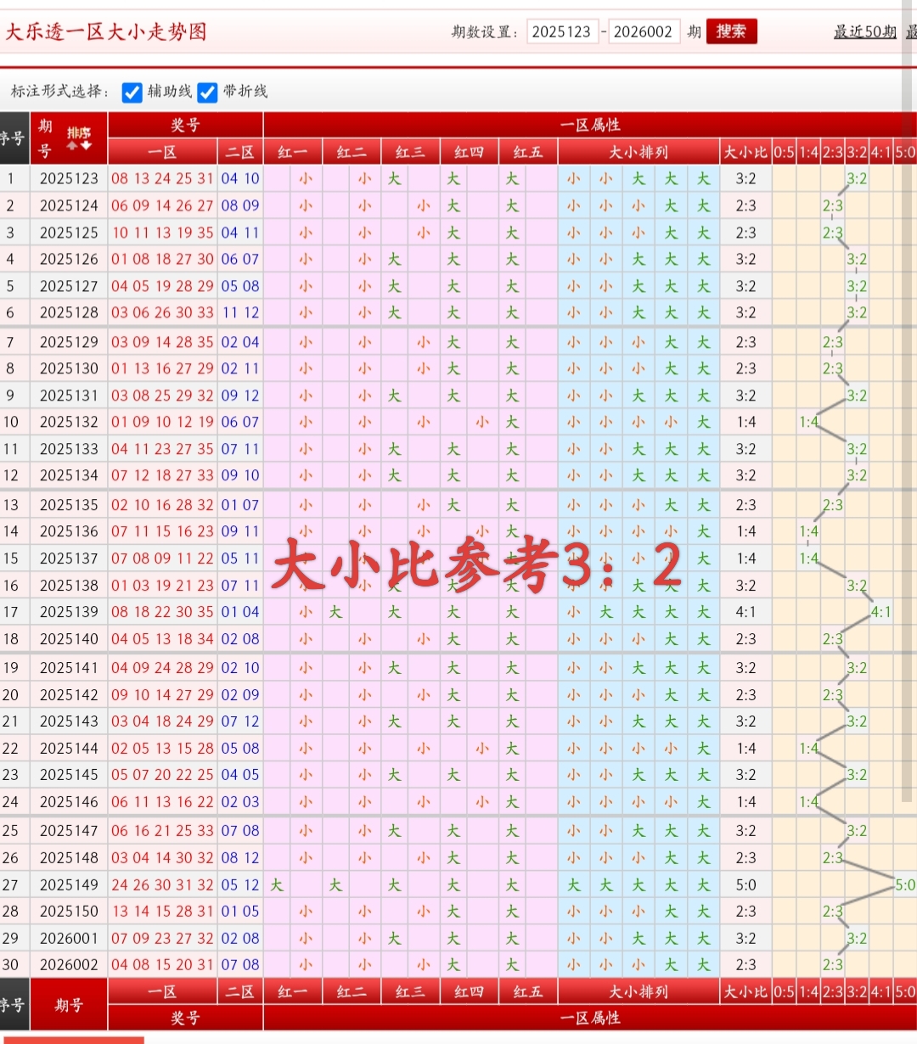Click the starting period input showing 2025123
The width and height of the screenshot is (917, 1044).
(563, 31)
